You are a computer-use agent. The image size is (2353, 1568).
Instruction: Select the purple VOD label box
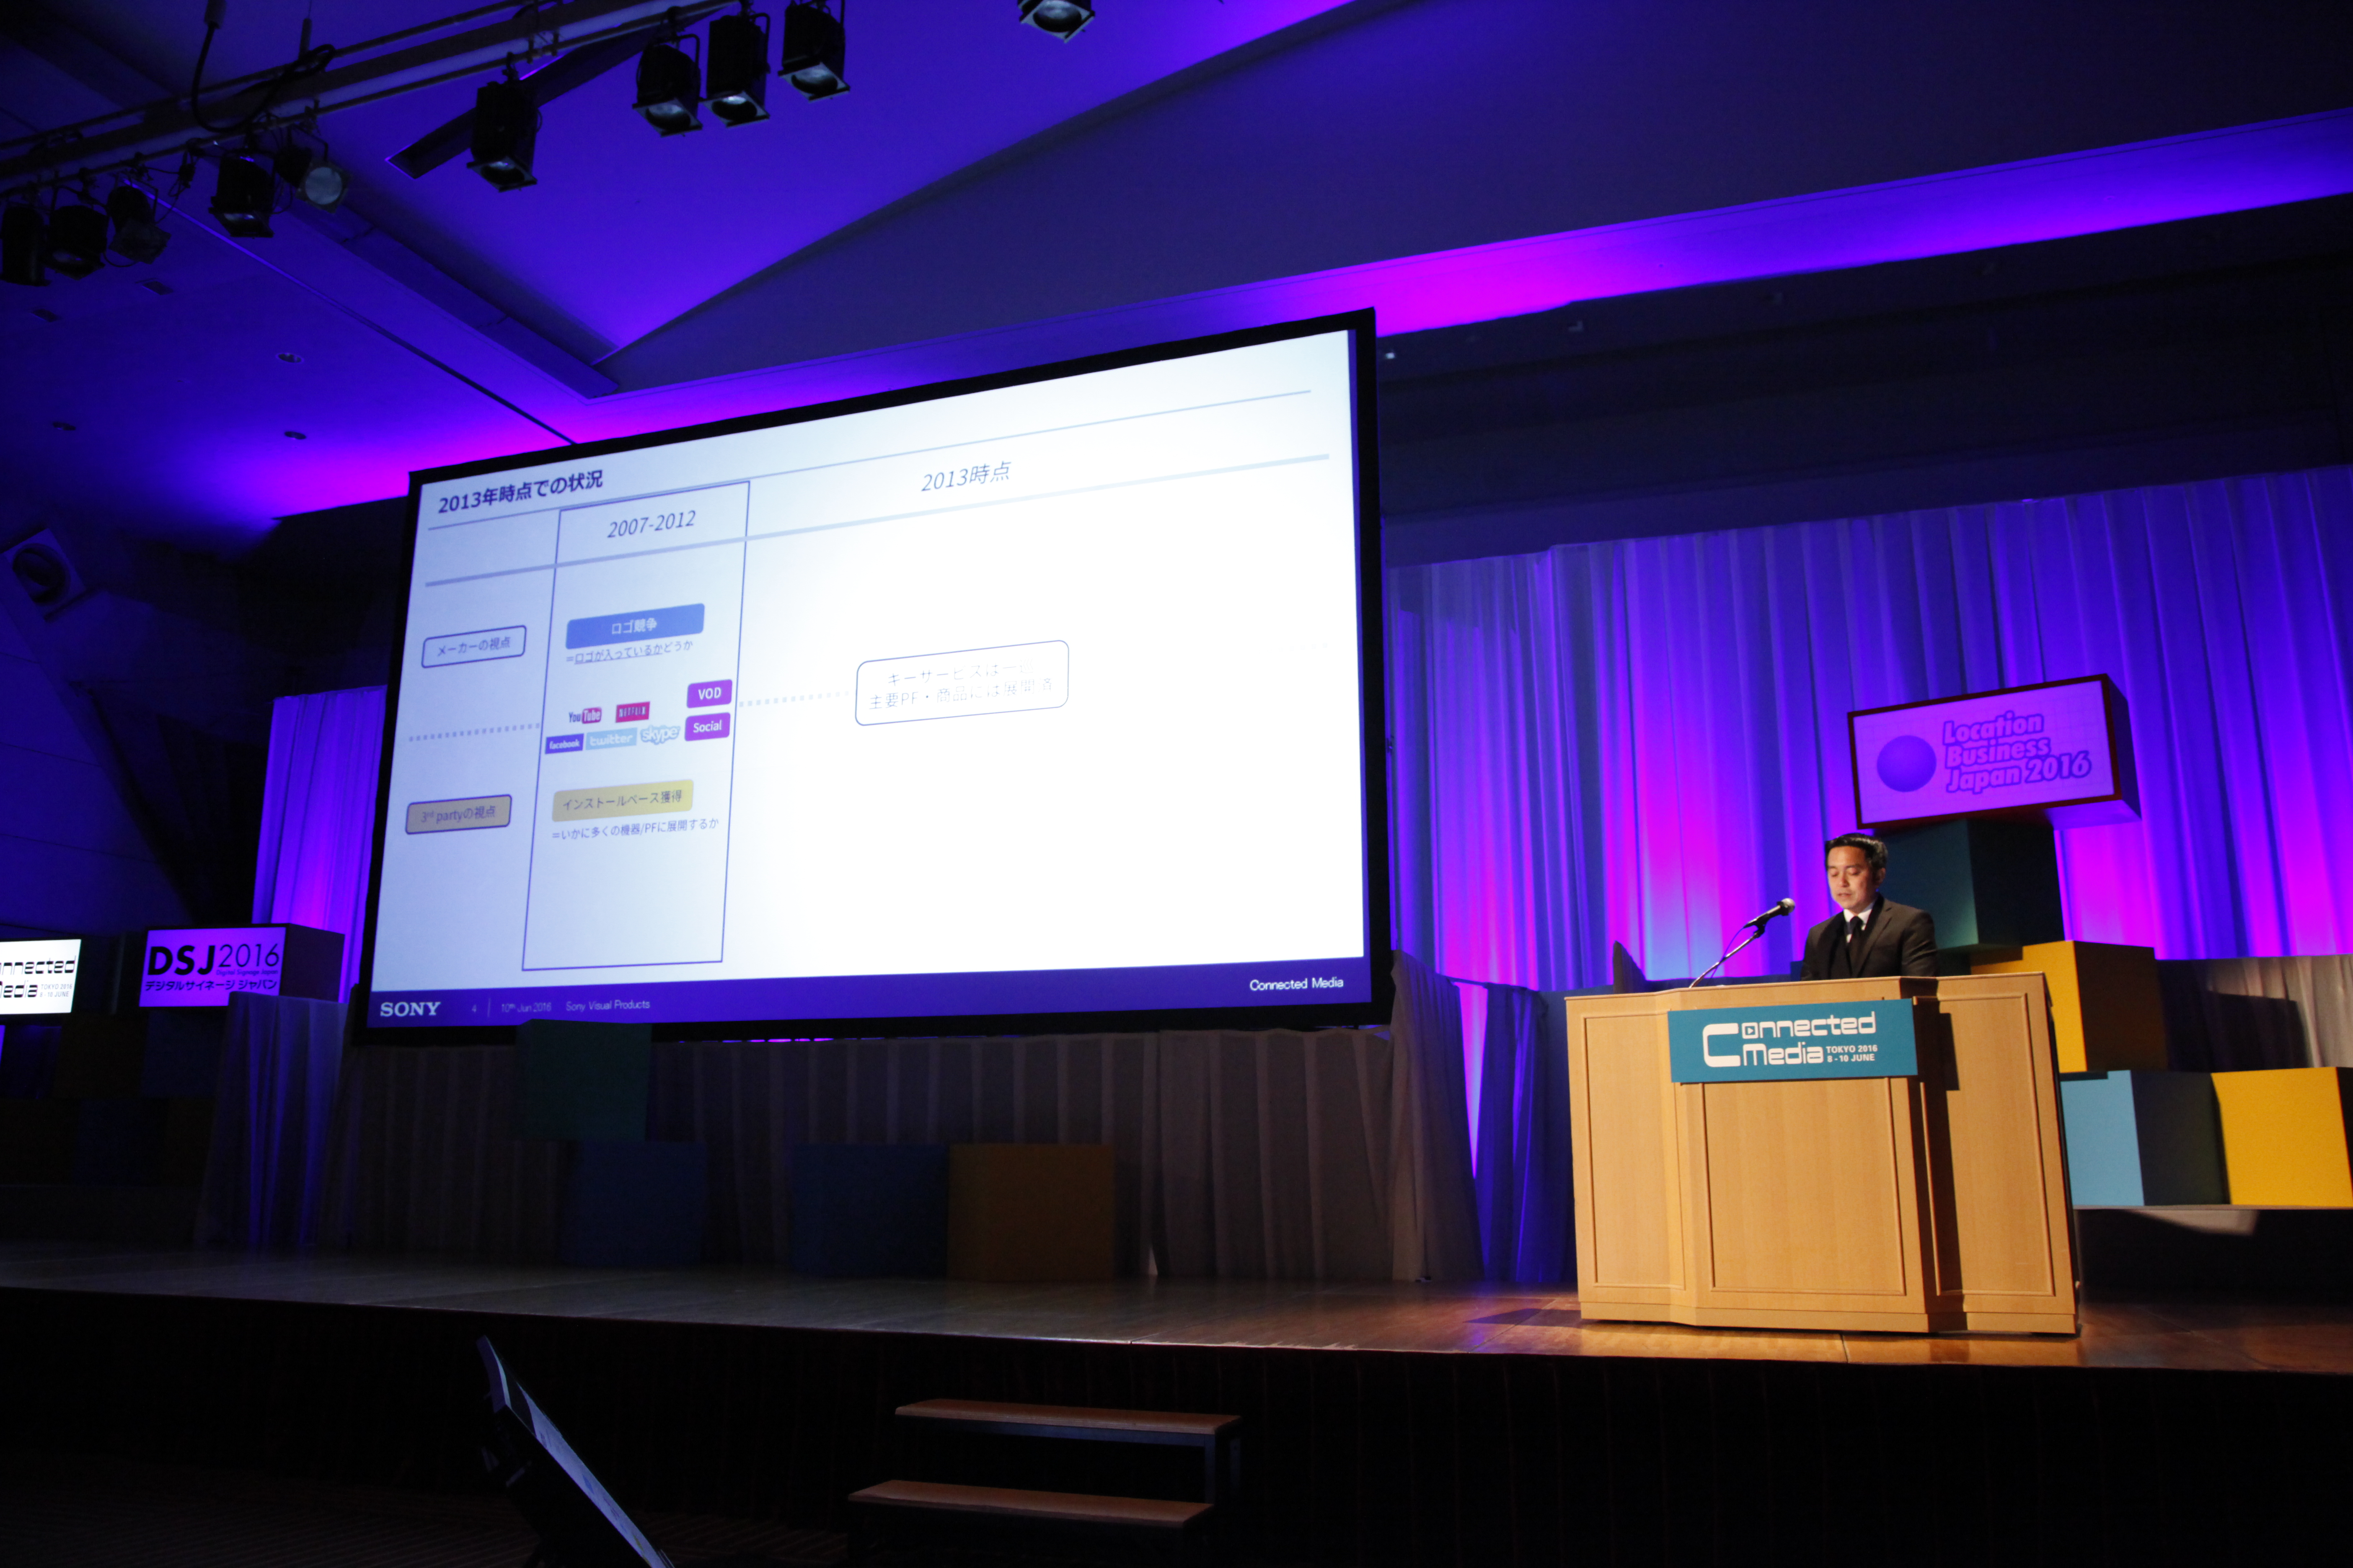tap(708, 693)
